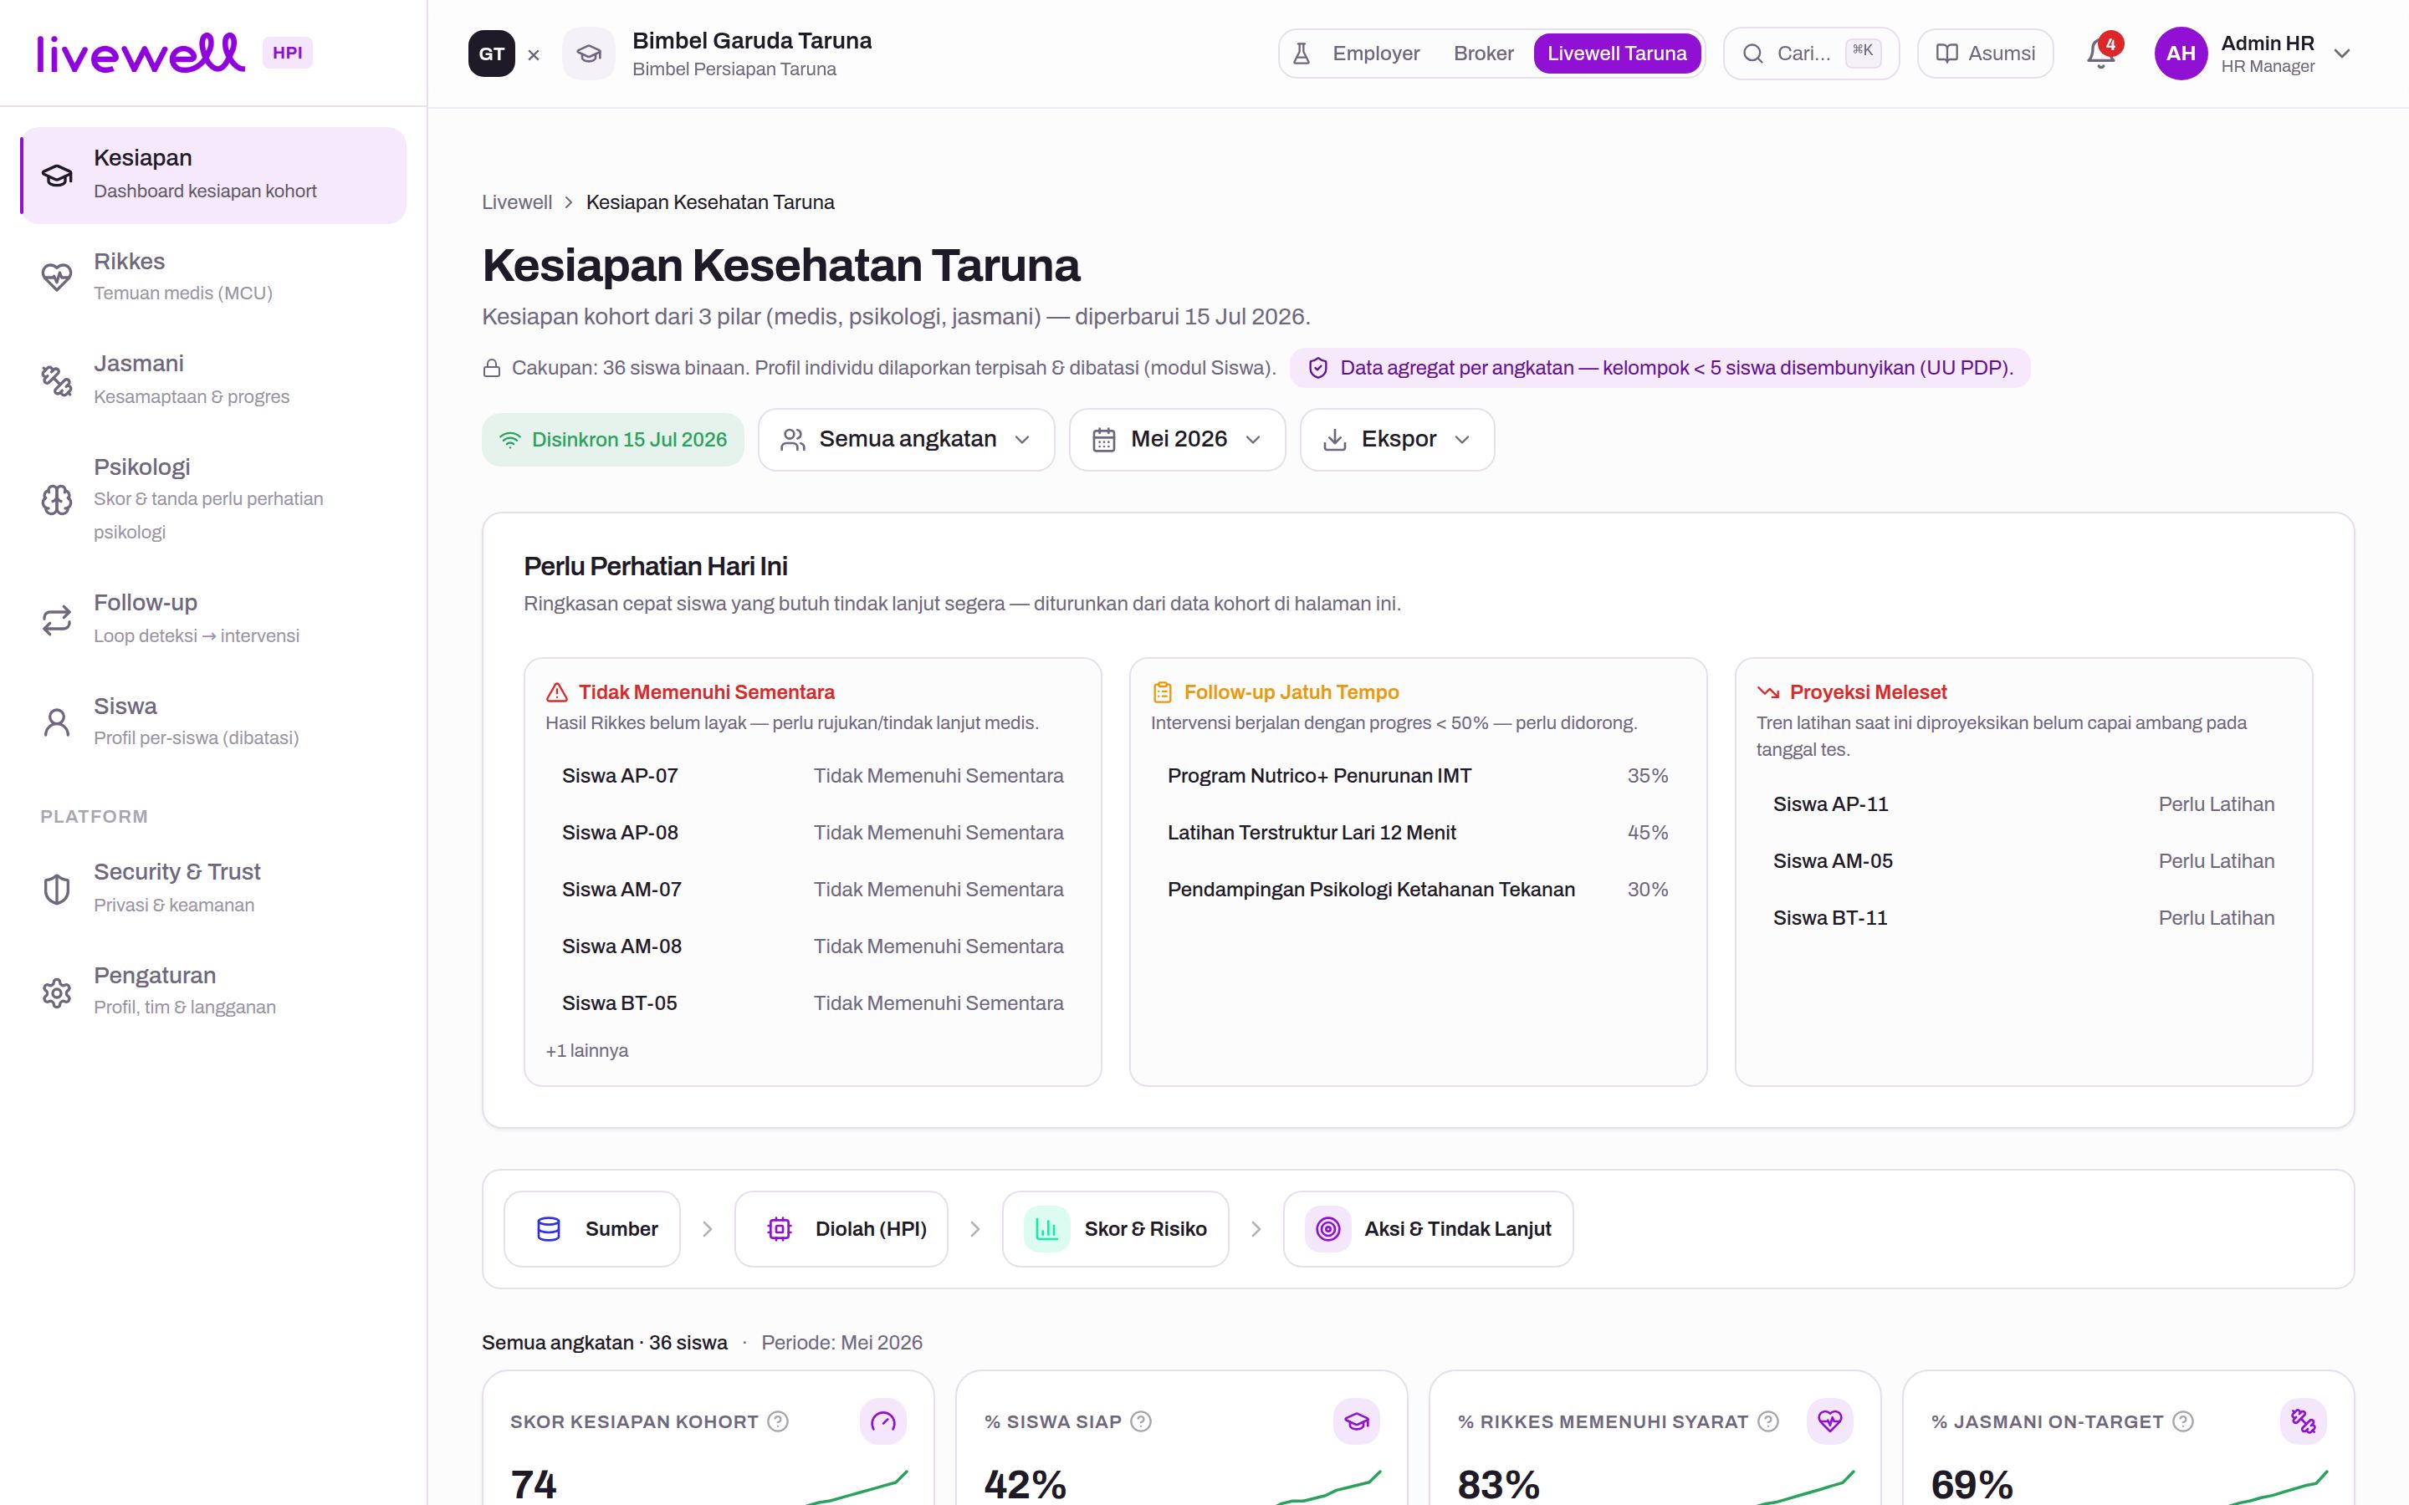
Task: Click the Aksi & Tindak Lanjut pipeline step
Action: (1429, 1229)
